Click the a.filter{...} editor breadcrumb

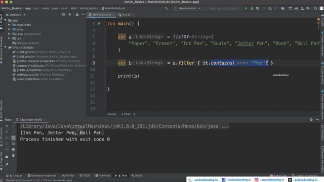(x=128, y=114)
